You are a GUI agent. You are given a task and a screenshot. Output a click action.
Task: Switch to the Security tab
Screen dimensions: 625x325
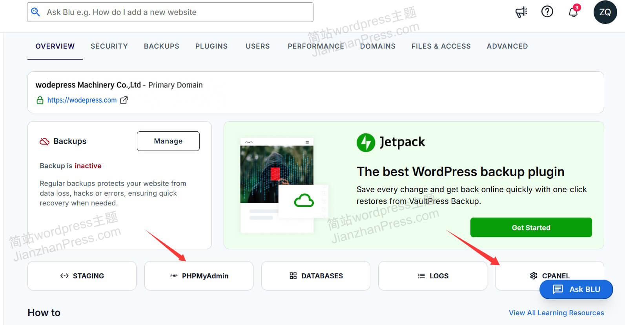click(109, 46)
